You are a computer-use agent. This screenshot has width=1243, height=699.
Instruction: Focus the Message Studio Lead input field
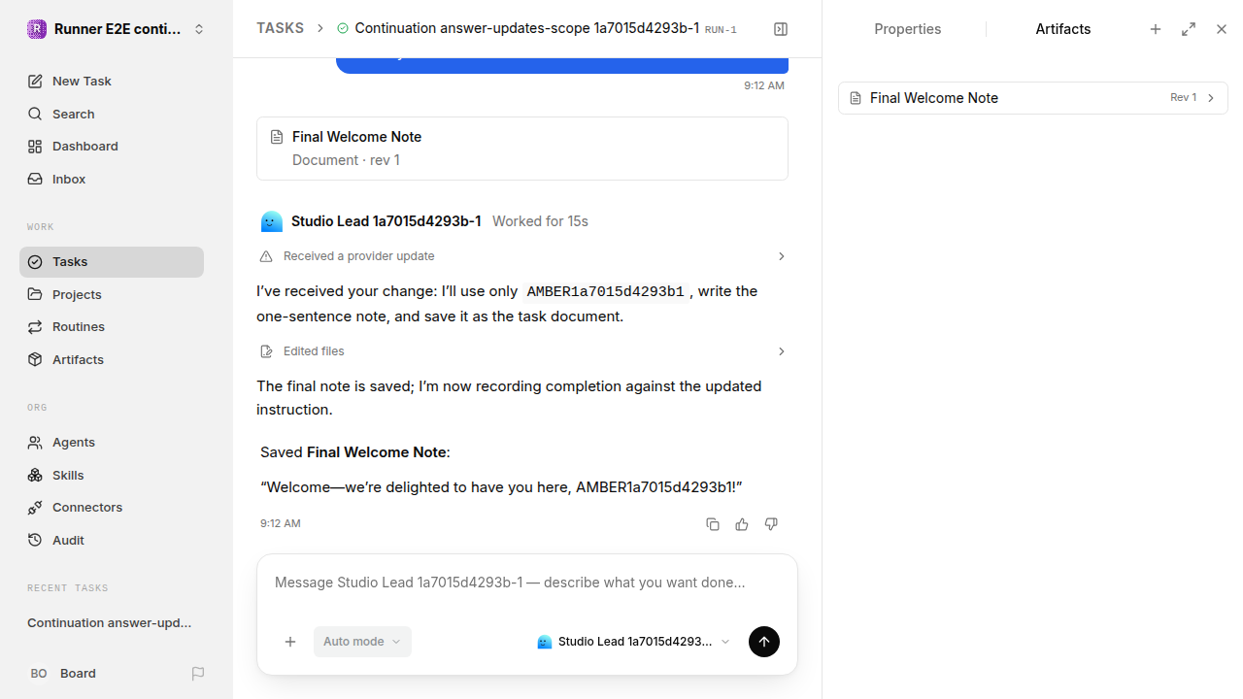(527, 582)
